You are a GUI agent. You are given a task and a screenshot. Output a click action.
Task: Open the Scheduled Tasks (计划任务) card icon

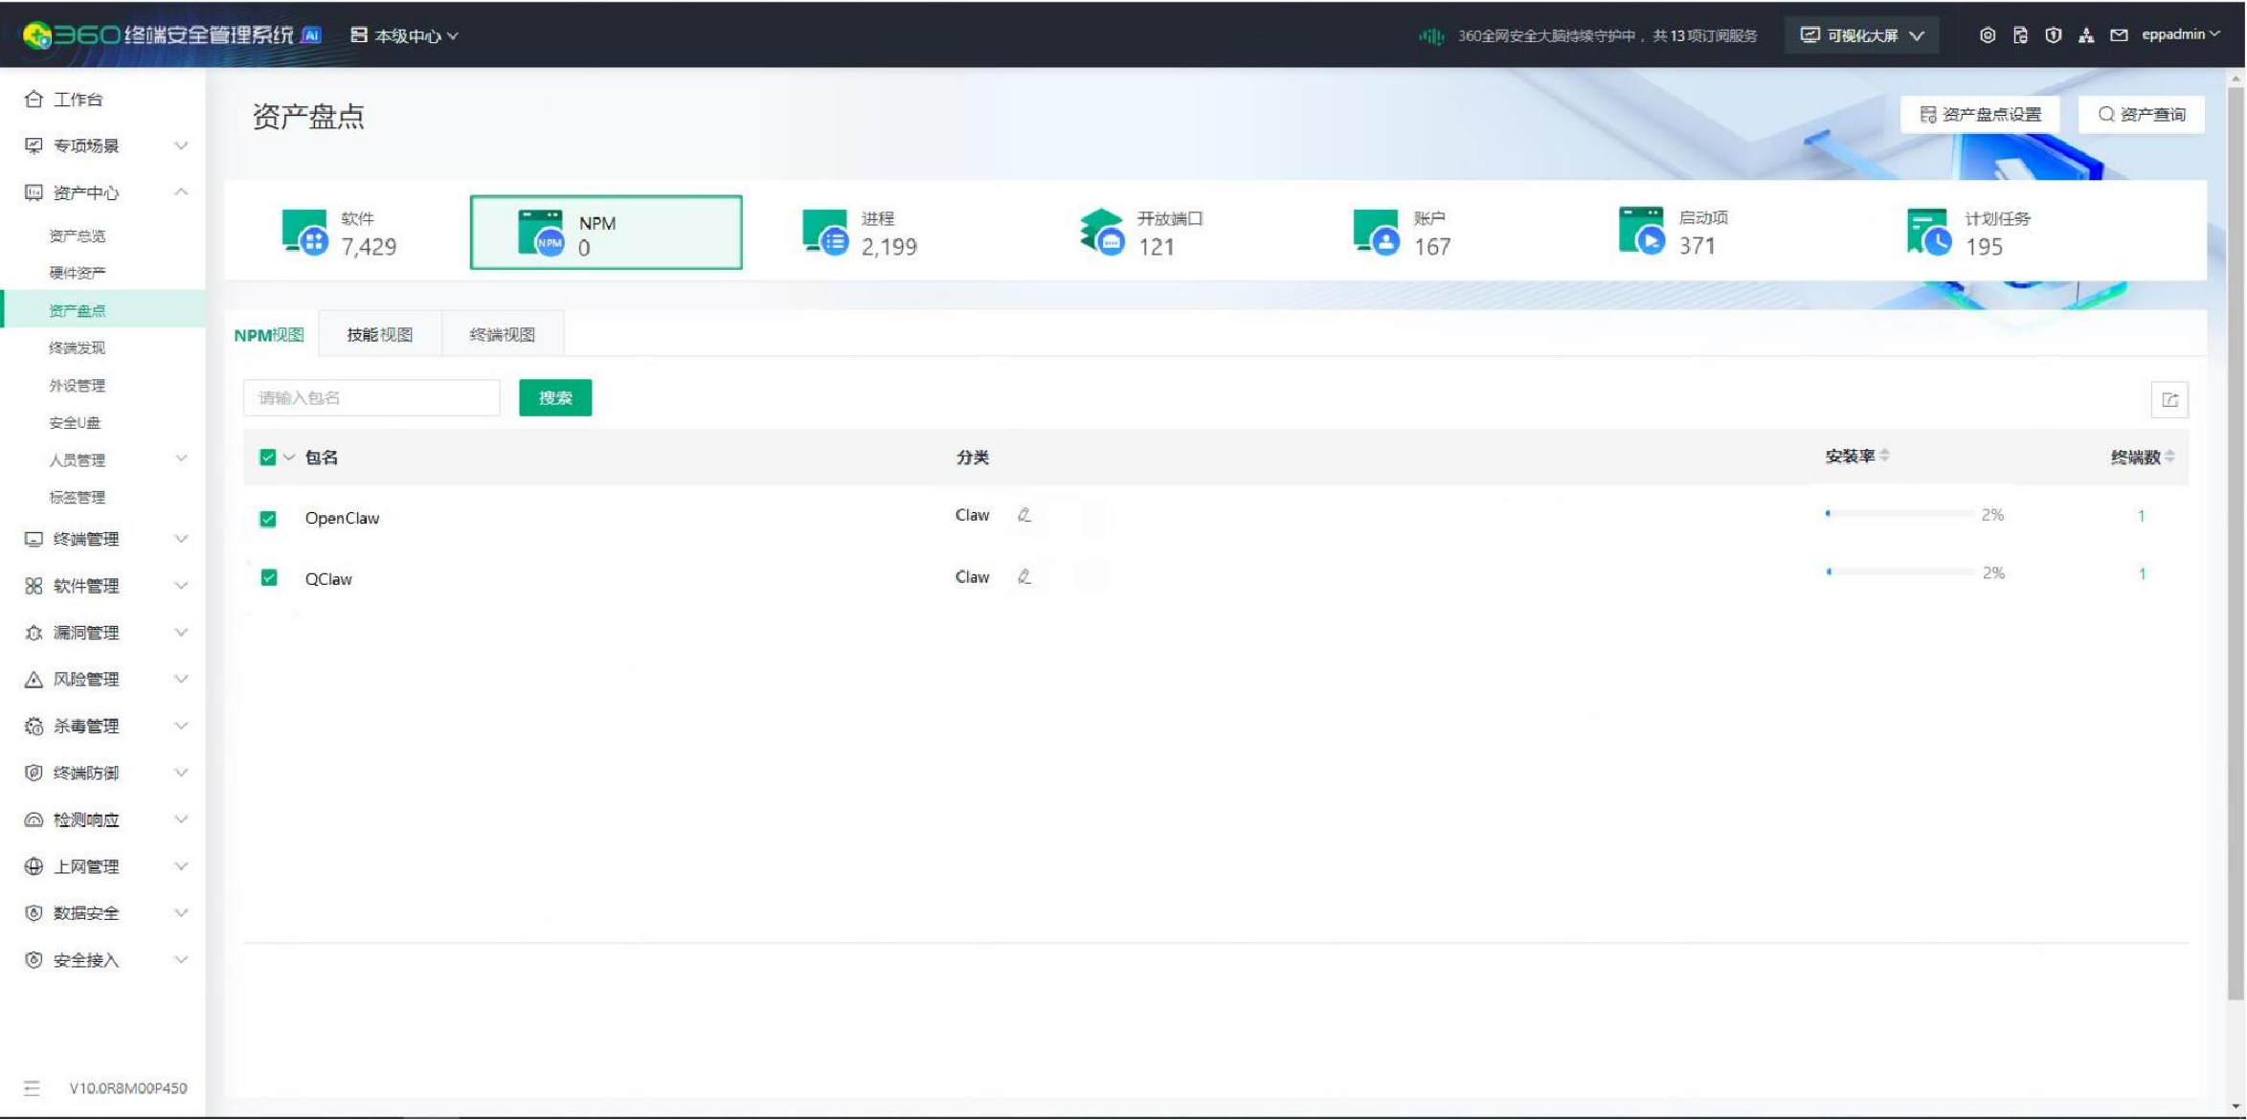(1927, 232)
